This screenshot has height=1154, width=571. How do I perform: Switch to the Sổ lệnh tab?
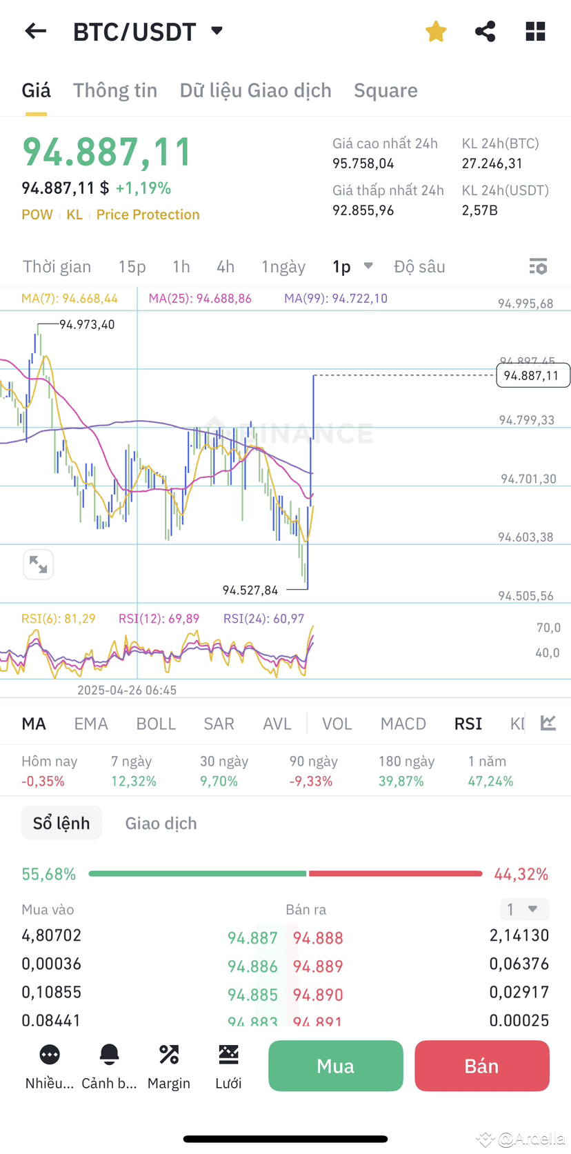point(61,823)
